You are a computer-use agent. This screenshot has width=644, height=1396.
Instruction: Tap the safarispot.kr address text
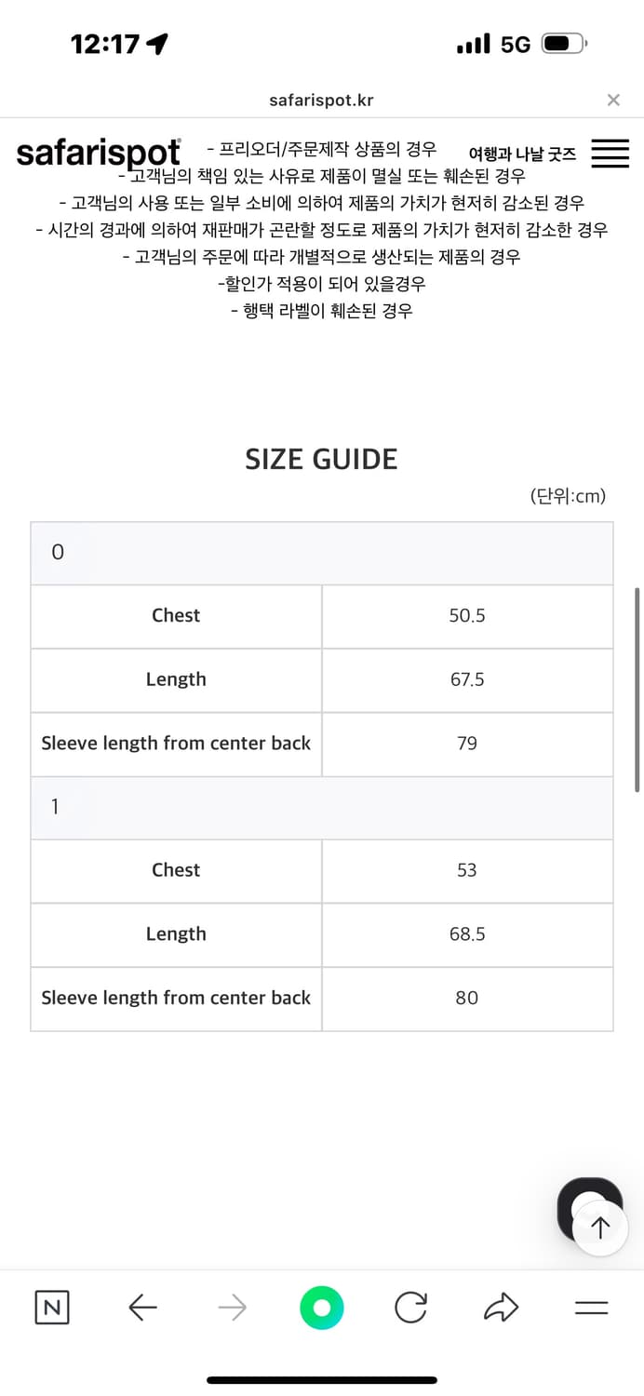click(x=321, y=101)
